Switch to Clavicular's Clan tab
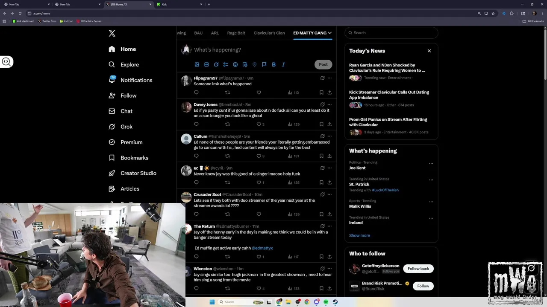The height and width of the screenshot is (307, 547). [x=269, y=33]
